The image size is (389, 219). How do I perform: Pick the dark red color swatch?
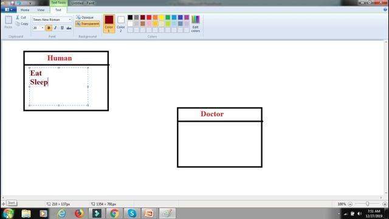click(x=143, y=17)
